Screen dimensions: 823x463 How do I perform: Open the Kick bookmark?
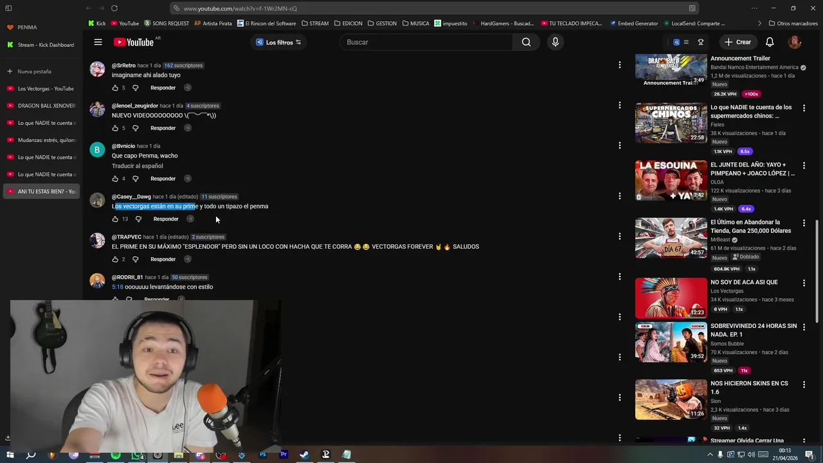[96, 23]
